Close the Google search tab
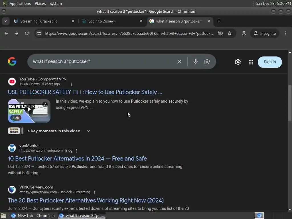The image size is (292, 219). point(209,21)
